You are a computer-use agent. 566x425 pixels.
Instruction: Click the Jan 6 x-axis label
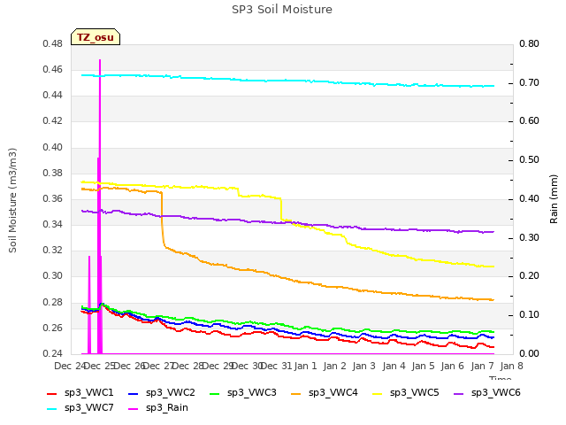(x=453, y=366)
